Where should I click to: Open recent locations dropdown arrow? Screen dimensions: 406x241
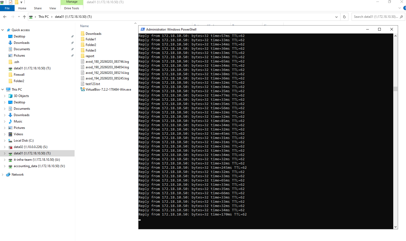pos(19,17)
